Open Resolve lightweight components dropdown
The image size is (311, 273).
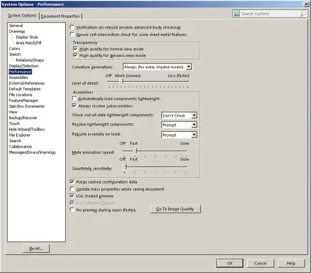coord(194,125)
